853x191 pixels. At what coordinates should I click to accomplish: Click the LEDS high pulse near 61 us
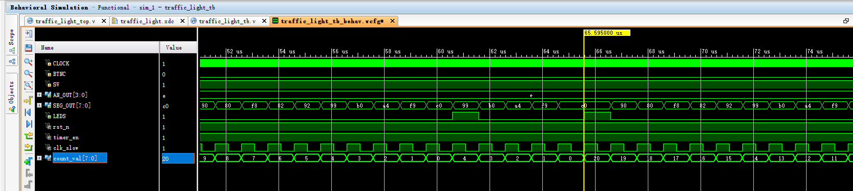pyautogui.click(x=465, y=116)
